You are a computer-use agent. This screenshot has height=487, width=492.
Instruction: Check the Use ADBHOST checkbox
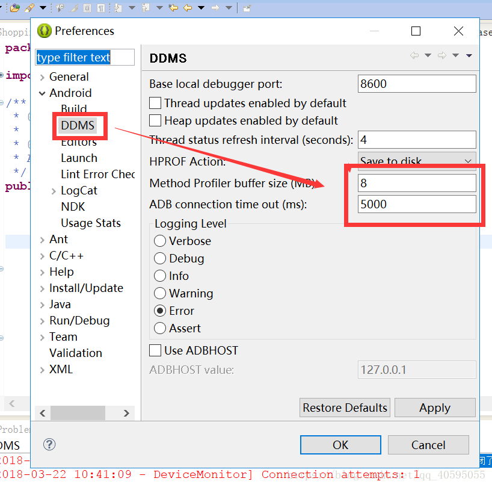155,350
